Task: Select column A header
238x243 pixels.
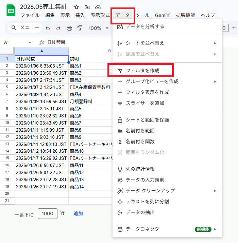Action: coord(41,51)
